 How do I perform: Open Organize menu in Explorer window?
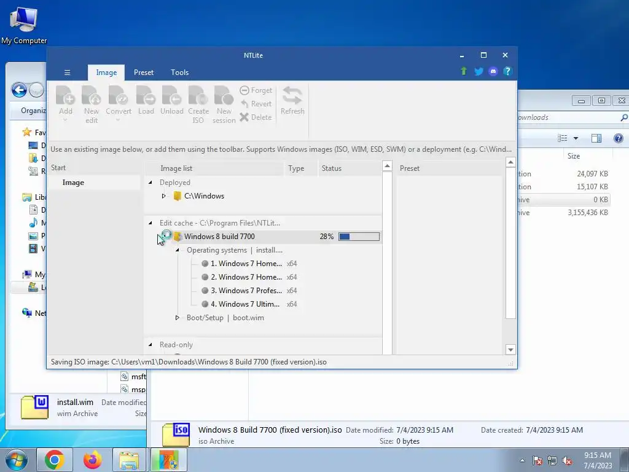pos(33,111)
